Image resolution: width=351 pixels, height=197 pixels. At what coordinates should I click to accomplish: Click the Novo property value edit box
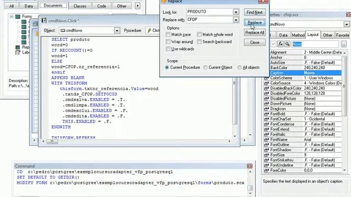click(x=315, y=44)
